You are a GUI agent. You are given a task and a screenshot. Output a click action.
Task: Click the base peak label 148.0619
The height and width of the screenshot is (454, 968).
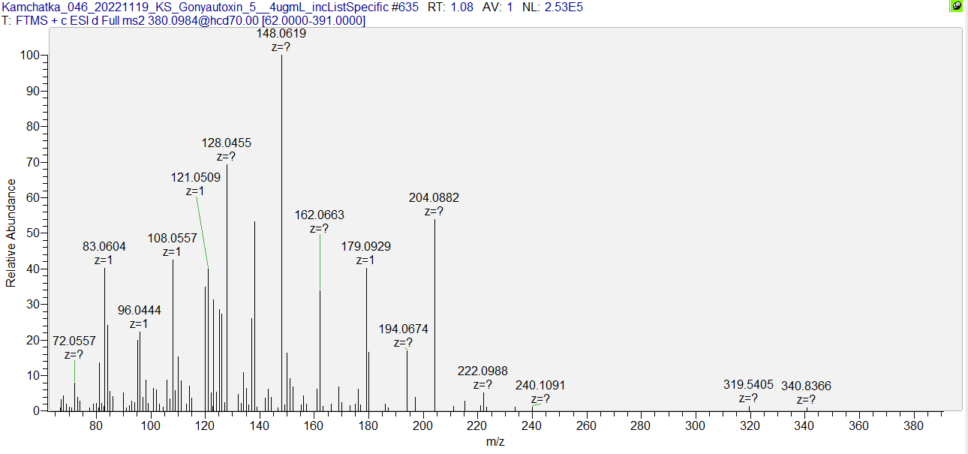pyautogui.click(x=281, y=34)
